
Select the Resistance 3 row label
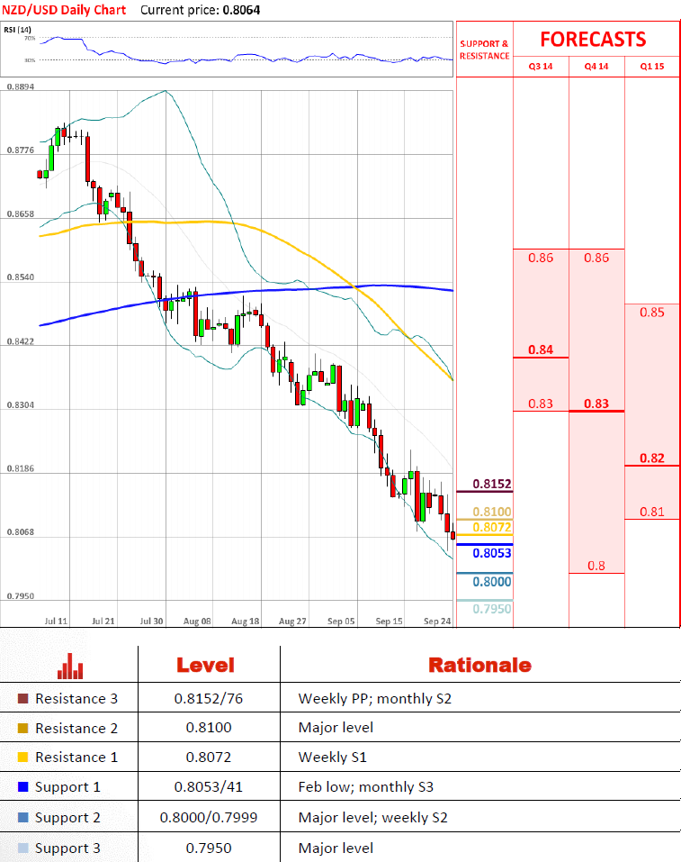(76, 699)
